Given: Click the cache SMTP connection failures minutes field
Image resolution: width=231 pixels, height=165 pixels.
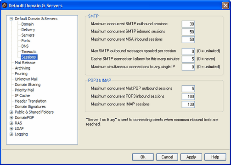Looking at the screenshot, I should (x=188, y=59).
